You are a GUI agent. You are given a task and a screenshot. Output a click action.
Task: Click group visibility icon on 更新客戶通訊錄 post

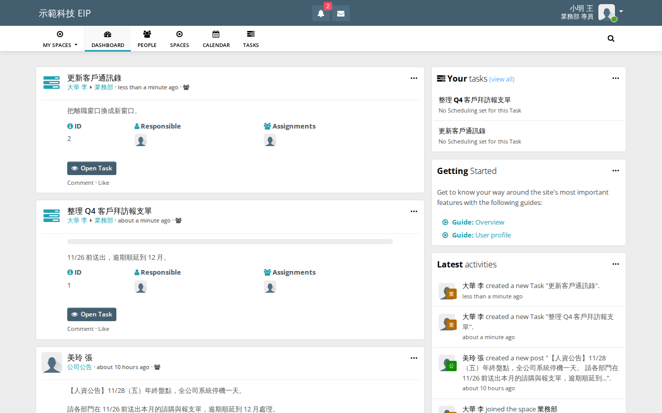pyautogui.click(x=186, y=88)
